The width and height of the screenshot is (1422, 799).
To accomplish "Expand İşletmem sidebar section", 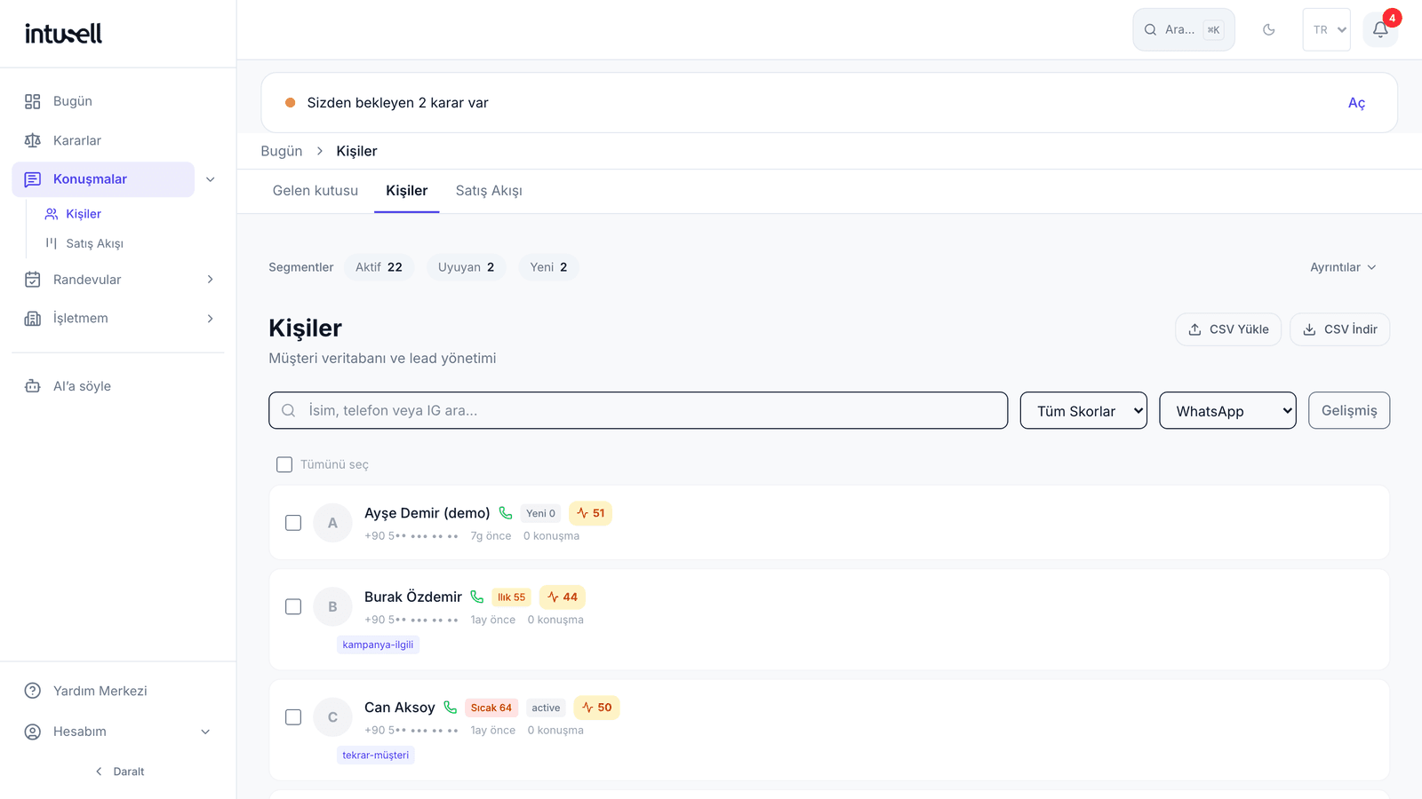I will (x=211, y=319).
